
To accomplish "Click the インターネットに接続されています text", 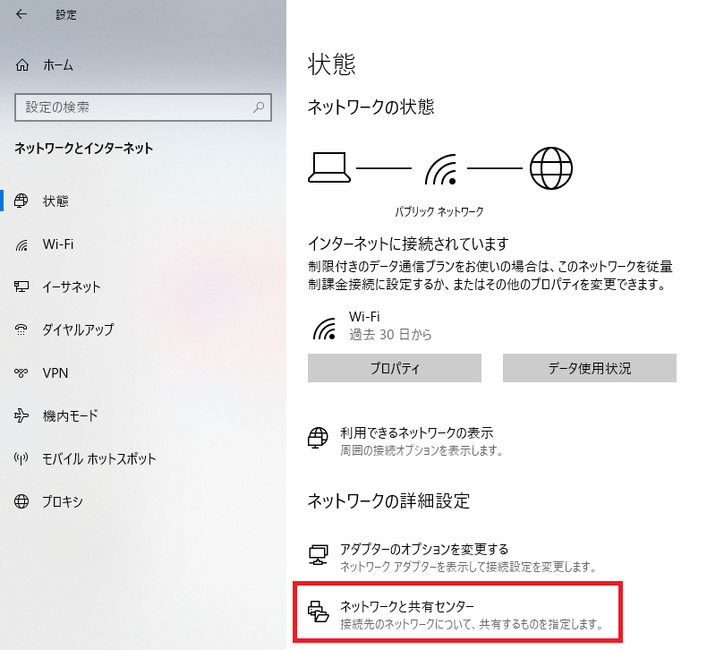I will click(408, 244).
